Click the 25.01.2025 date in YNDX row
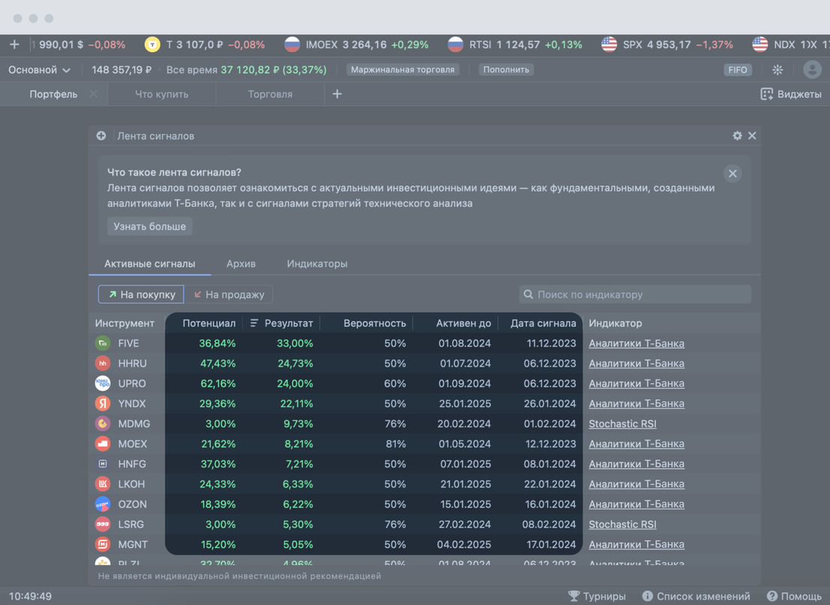 point(465,404)
